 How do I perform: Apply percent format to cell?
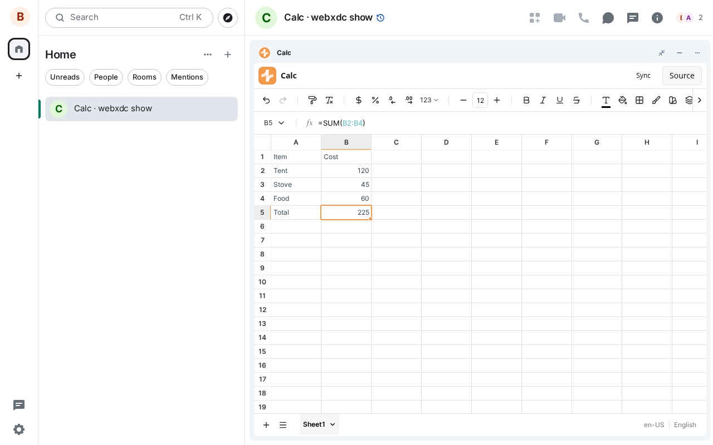click(x=375, y=100)
